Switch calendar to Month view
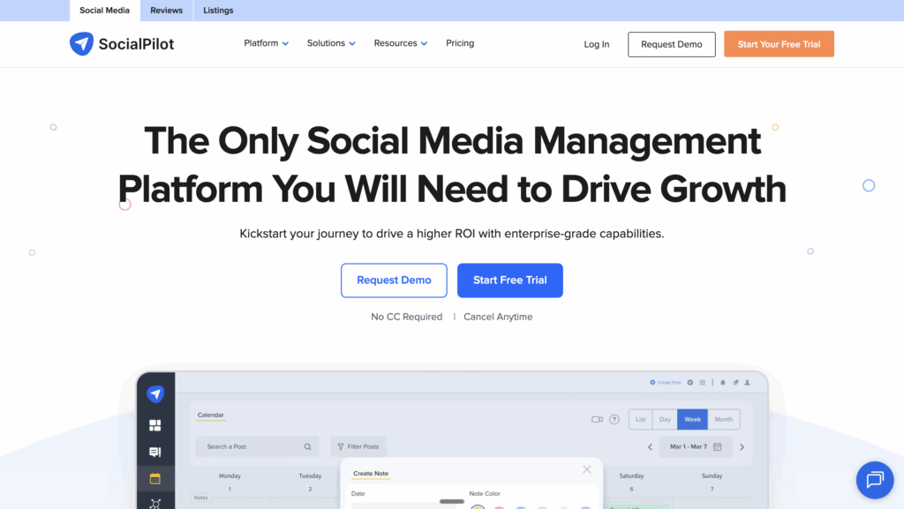 [x=723, y=420]
